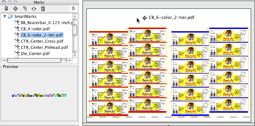Click the edit mark pencil icon
The width and height of the screenshot is (255, 126).
click(x=24, y=8)
